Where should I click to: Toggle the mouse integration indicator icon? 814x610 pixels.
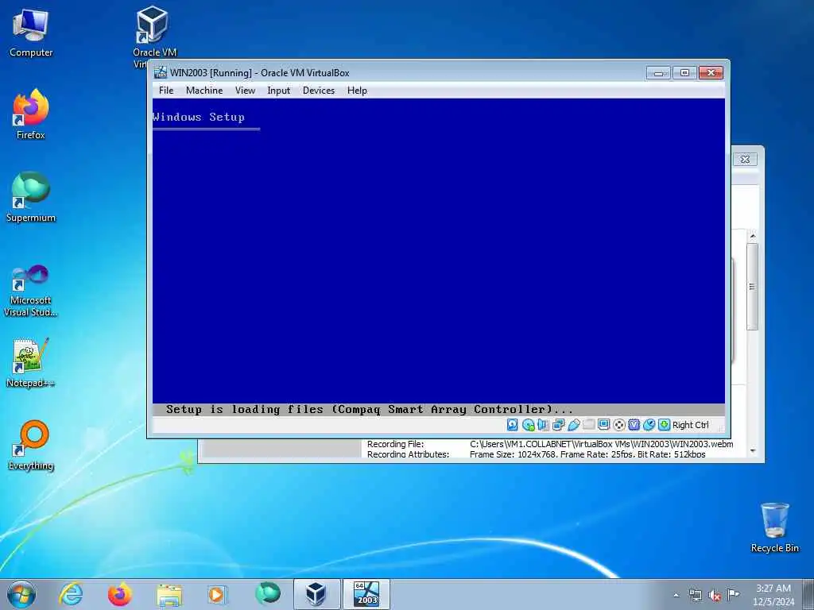pyautogui.click(x=649, y=425)
